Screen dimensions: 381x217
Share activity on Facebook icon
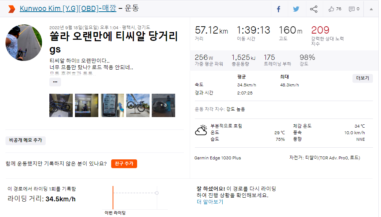279,9
